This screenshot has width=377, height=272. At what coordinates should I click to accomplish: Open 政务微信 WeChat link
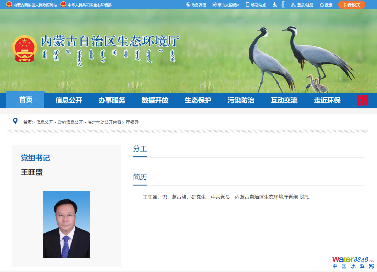[196, 5]
